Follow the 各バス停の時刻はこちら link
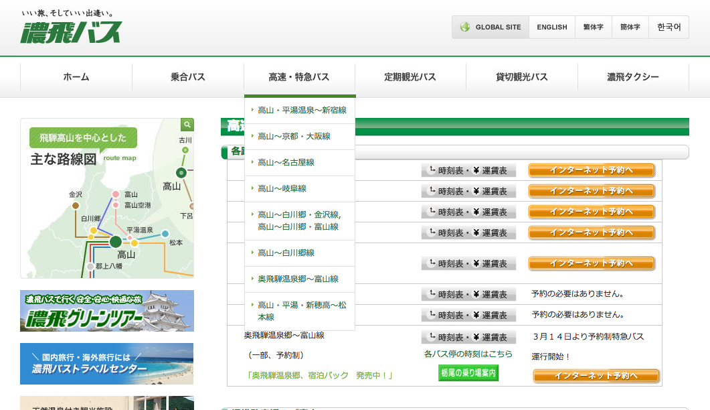This screenshot has height=410, width=710. tap(468, 354)
